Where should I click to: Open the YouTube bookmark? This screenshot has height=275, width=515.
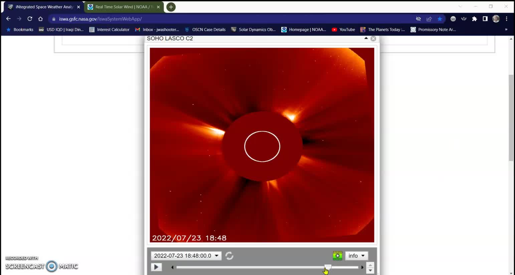coord(343,29)
